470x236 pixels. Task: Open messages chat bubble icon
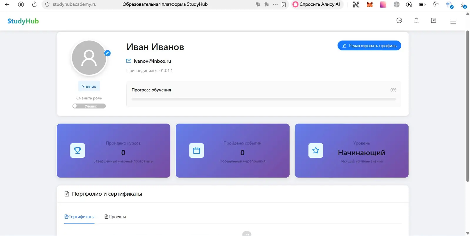[x=399, y=21]
